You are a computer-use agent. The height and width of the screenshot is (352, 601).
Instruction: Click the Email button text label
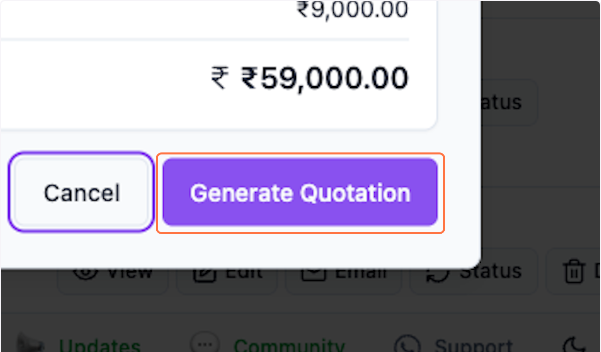pyautogui.click(x=361, y=272)
